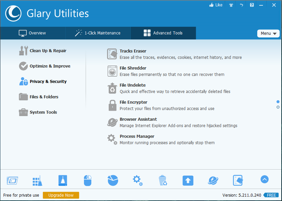Screen dimensions: 282x201
Task: Click the pie chart disk icon in bottom toolbar
Action: point(113,180)
